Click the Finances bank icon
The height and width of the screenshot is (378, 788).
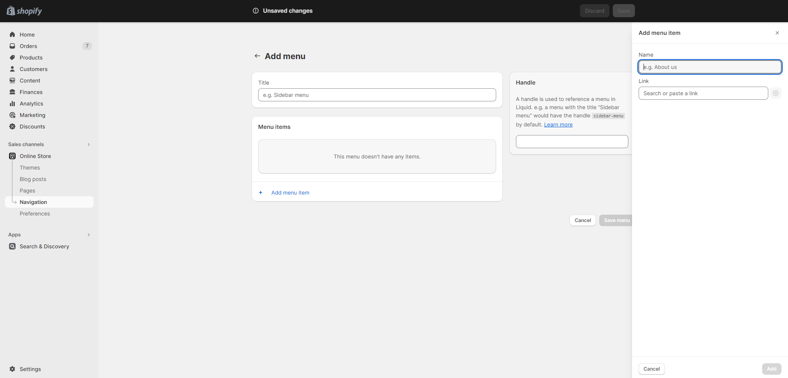(12, 92)
